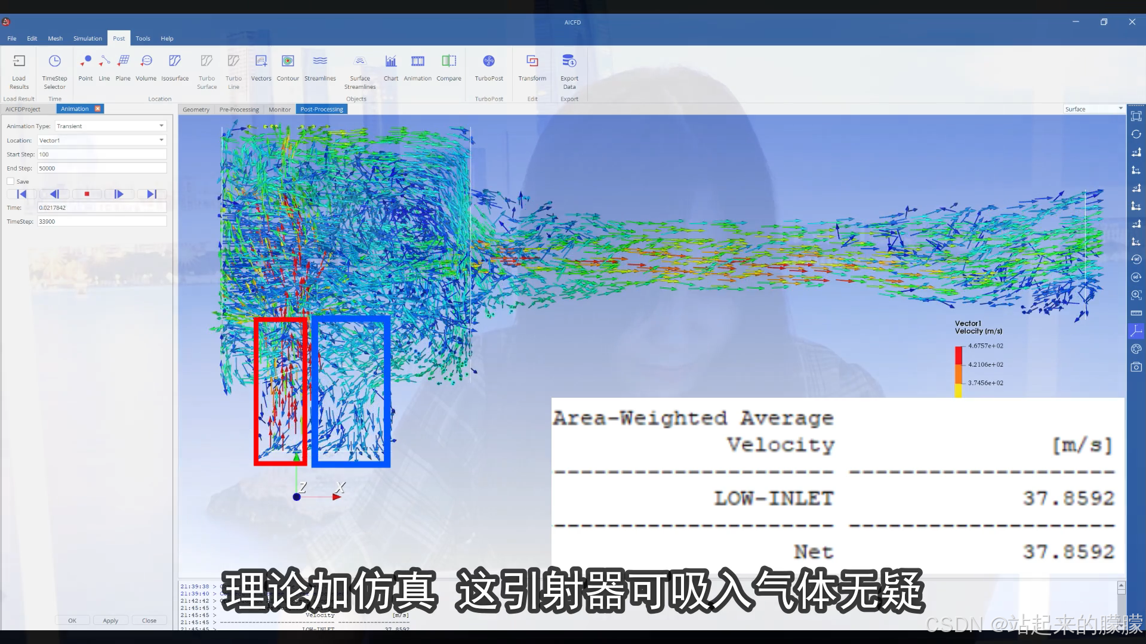Stop the animation playback
The height and width of the screenshot is (644, 1146).
tap(87, 194)
